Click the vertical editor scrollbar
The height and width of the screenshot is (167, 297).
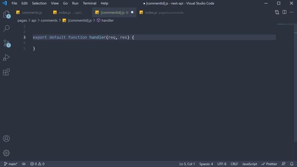tap(296, 83)
